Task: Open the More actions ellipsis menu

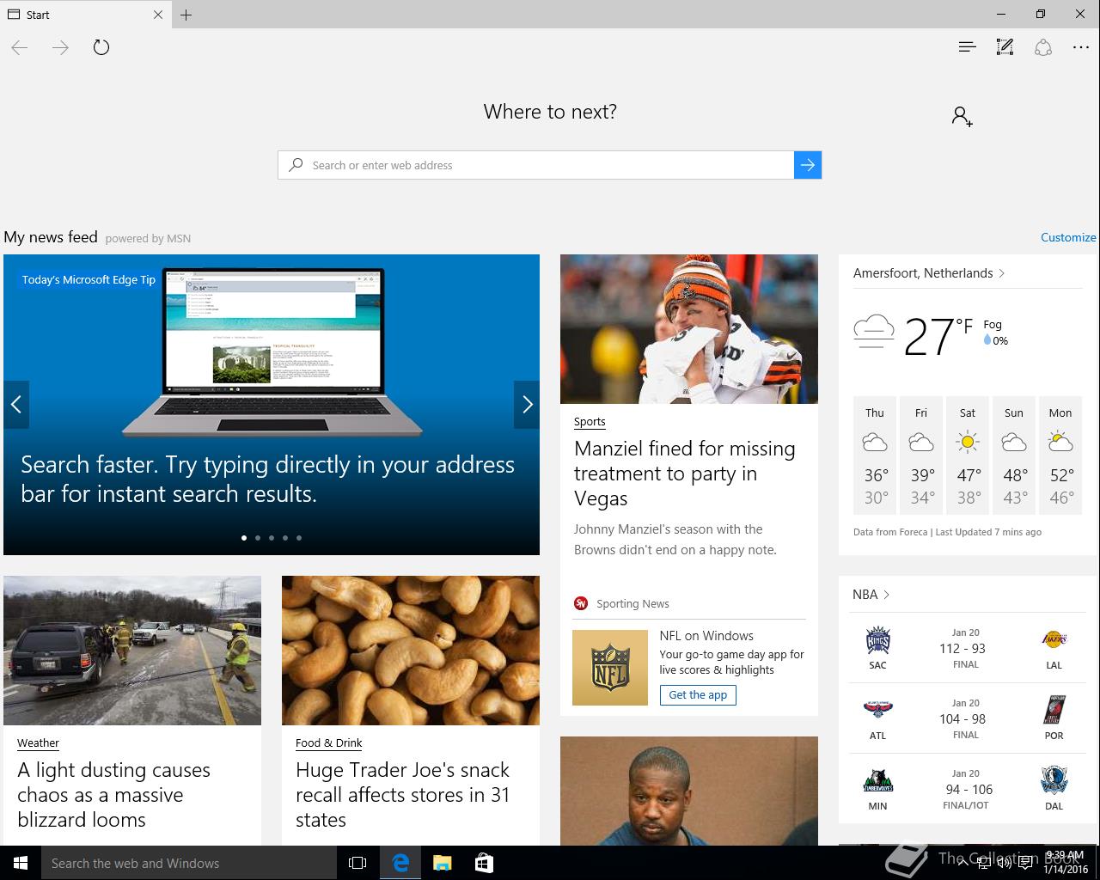Action: [x=1081, y=47]
